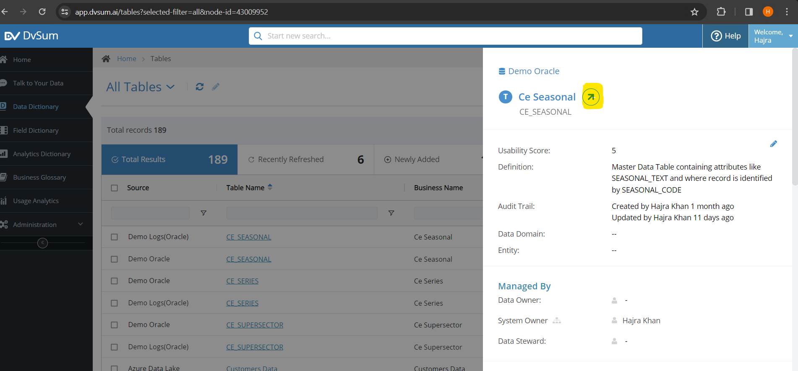
Task: Open Business Glossary from the sidebar
Action: coord(39,178)
